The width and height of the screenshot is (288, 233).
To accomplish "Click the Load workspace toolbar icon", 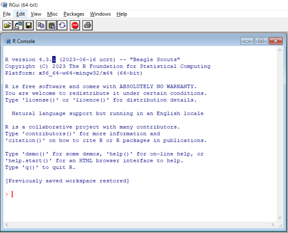I will point(18,25).
